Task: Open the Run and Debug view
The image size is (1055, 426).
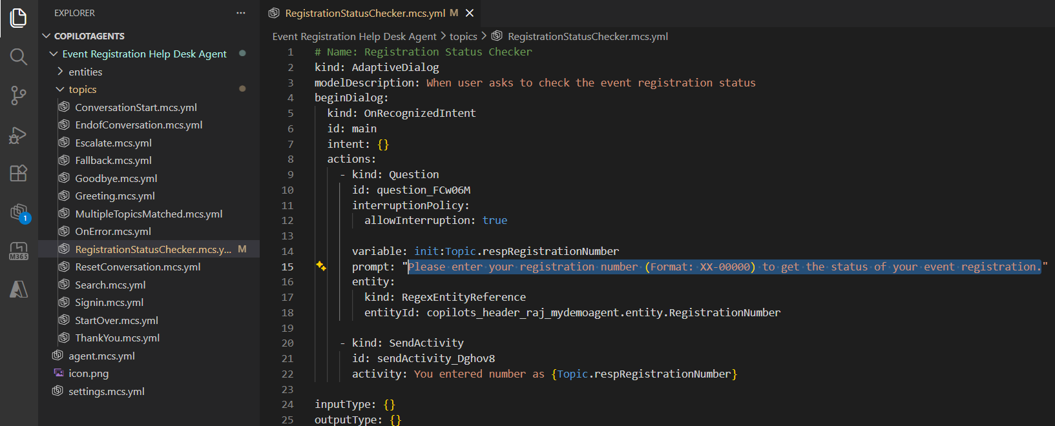Action: 19,135
